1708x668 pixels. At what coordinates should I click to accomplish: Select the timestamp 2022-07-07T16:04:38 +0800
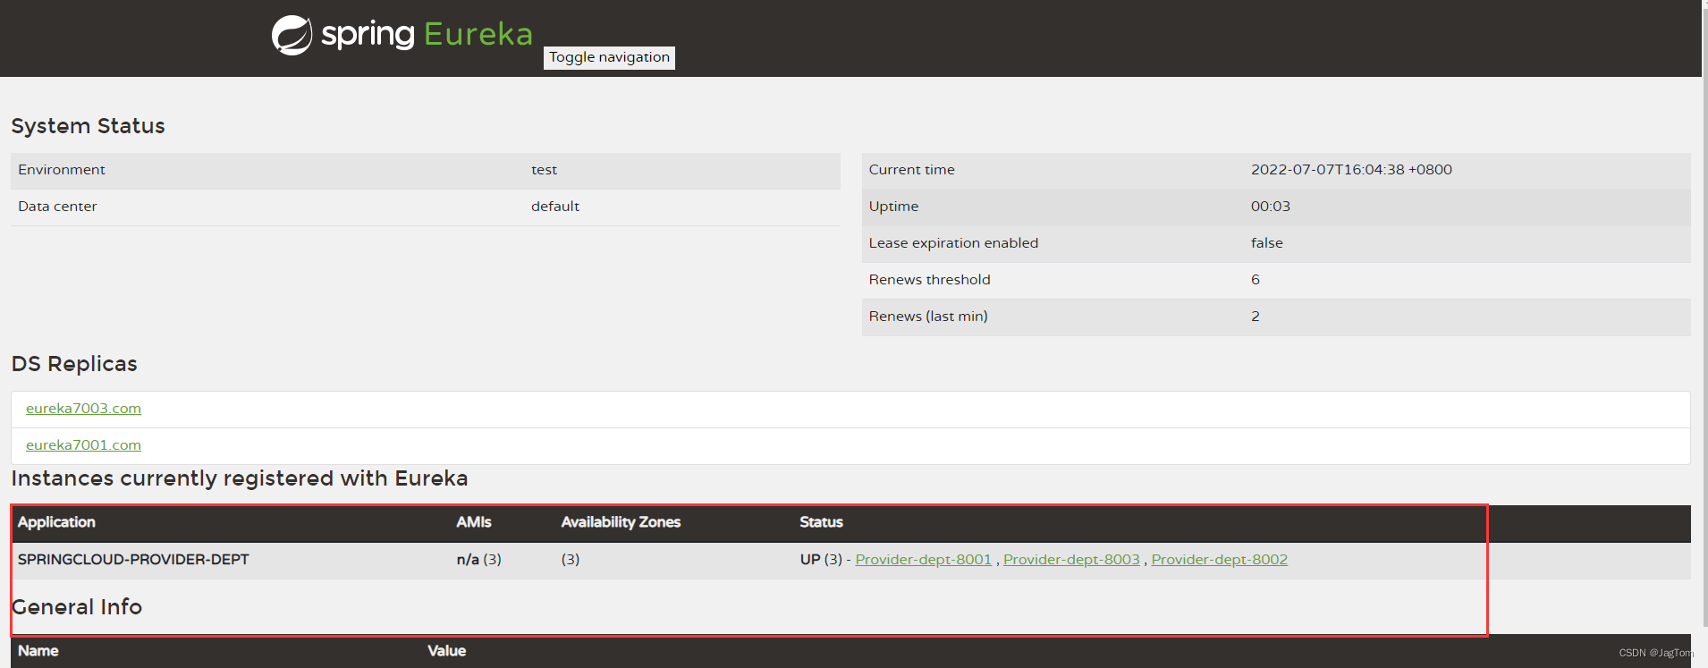click(1351, 170)
